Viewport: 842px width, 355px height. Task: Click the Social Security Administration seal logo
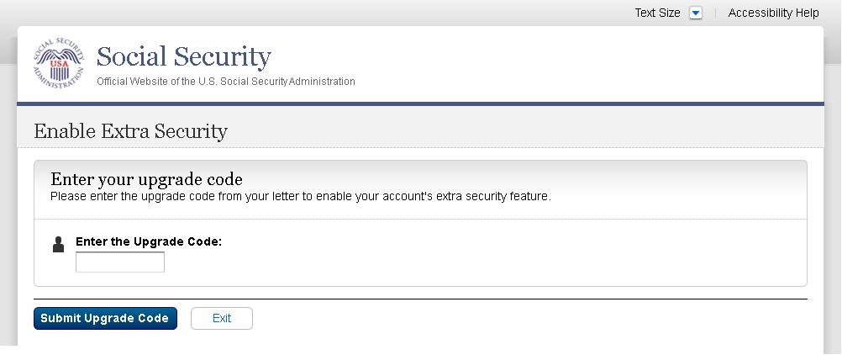(x=59, y=64)
